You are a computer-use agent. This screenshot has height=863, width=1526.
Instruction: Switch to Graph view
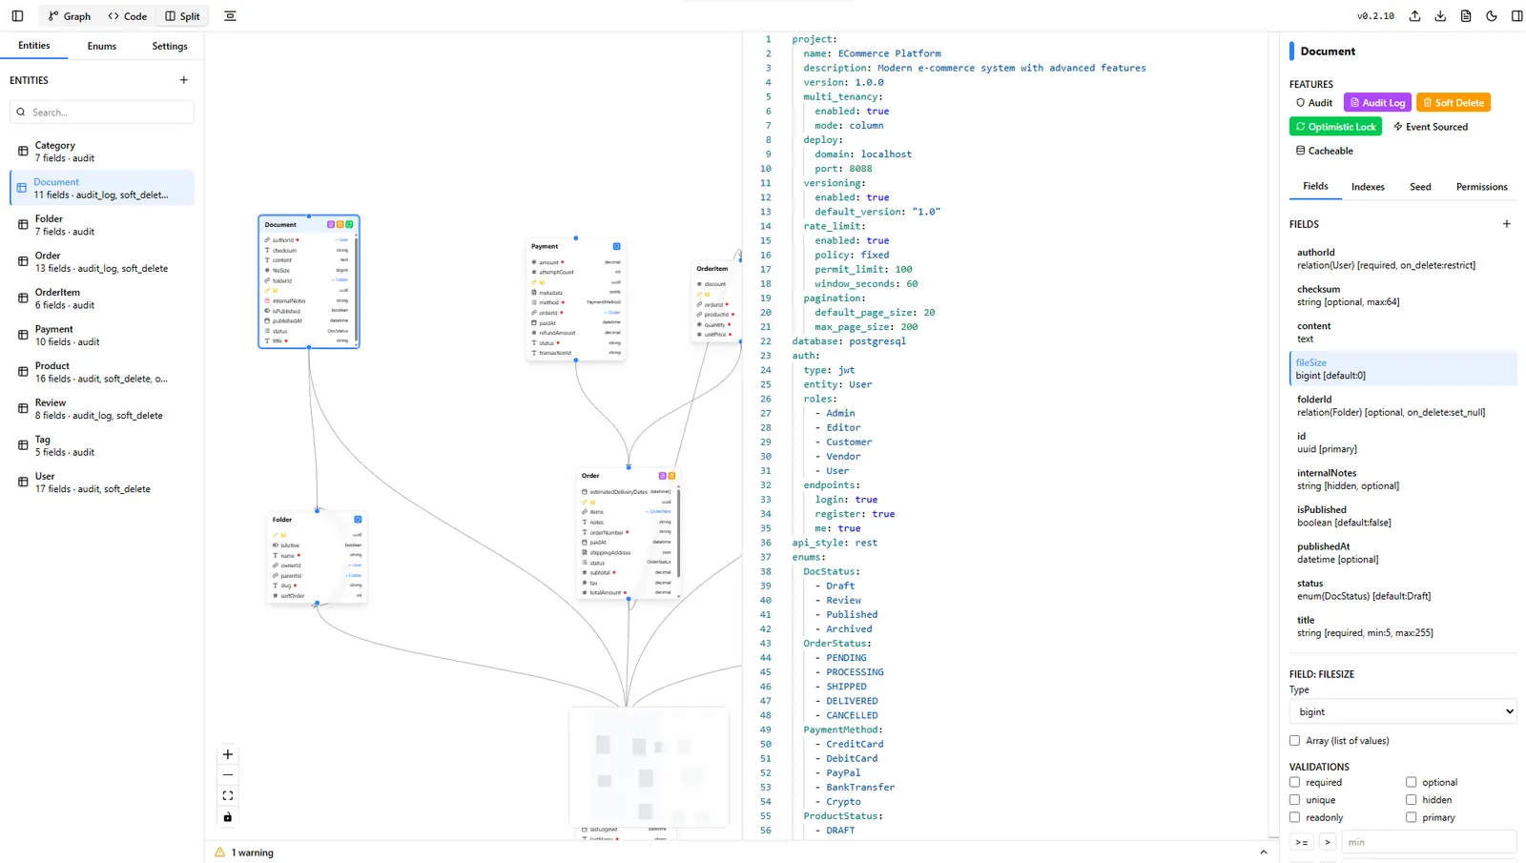pyautogui.click(x=70, y=16)
